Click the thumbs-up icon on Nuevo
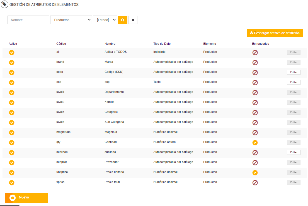The width and height of the screenshot is (308, 206). pos(13,198)
